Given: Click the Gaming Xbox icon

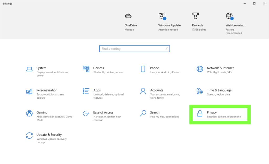Looking at the screenshot, I should [x=29, y=113].
